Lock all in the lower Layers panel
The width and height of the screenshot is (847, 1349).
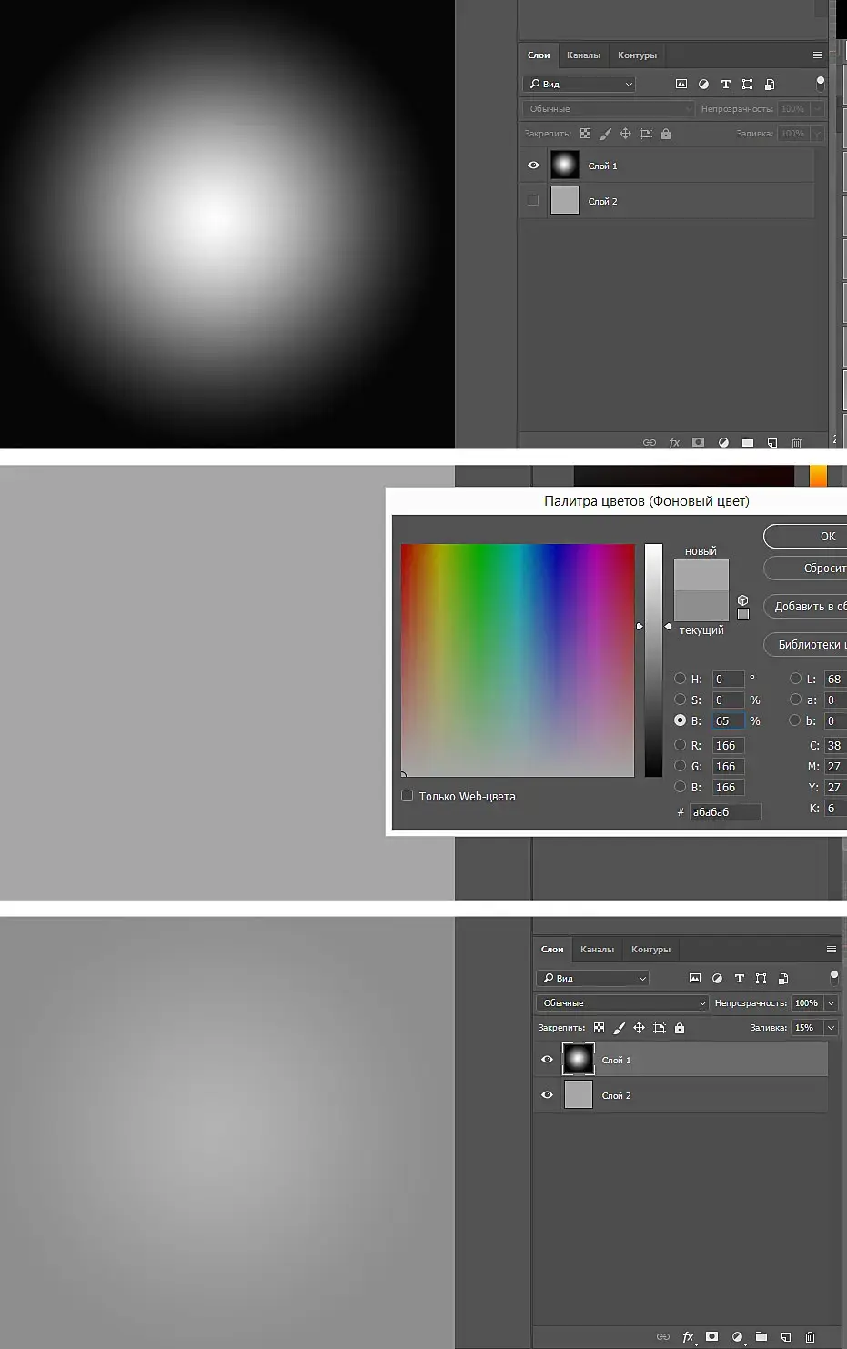point(680,1027)
